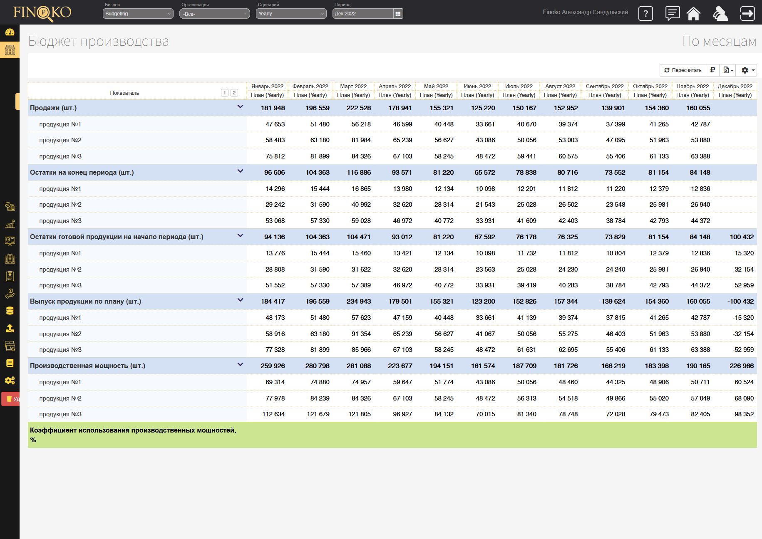Collapse the Продажи (шт.) row group
Image resolution: width=762 pixels, height=539 pixels.
(x=240, y=107)
